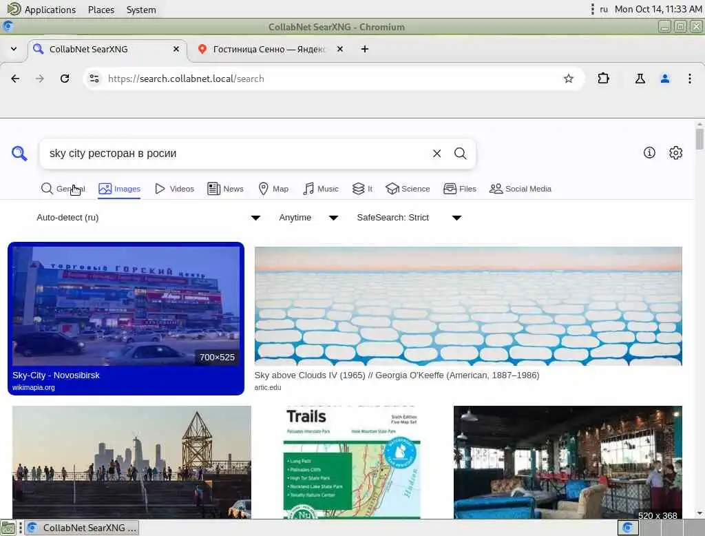Image resolution: width=705 pixels, height=536 pixels.
Task: Click the artic.edu source link
Action: point(268,387)
